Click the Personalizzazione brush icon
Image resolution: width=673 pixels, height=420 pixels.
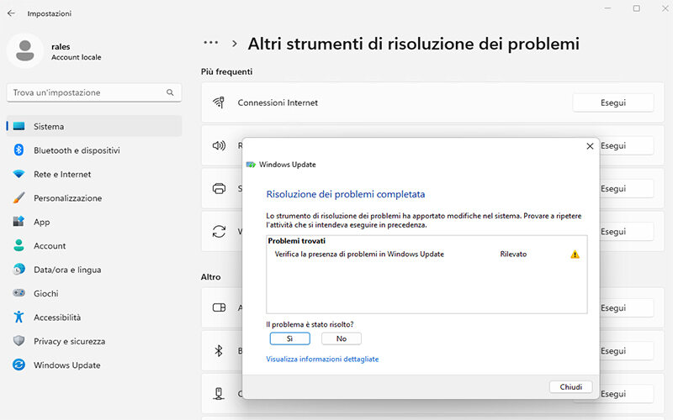pyautogui.click(x=19, y=198)
